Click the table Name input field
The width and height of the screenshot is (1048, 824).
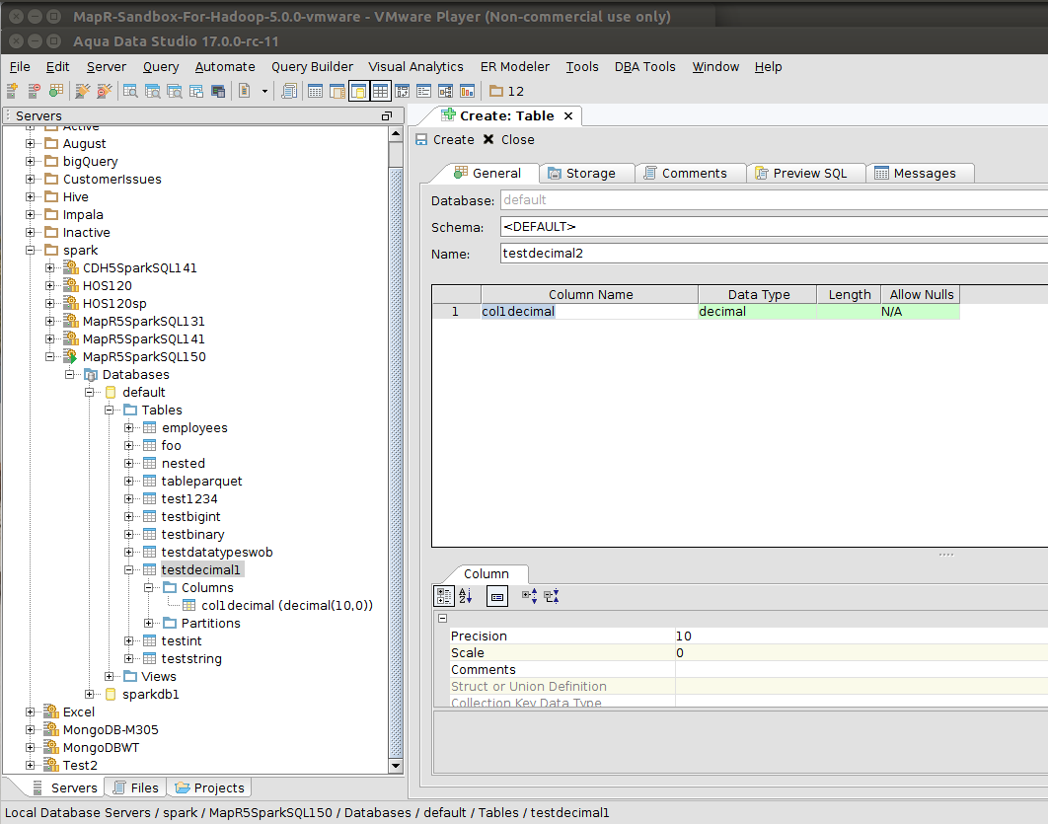770,254
